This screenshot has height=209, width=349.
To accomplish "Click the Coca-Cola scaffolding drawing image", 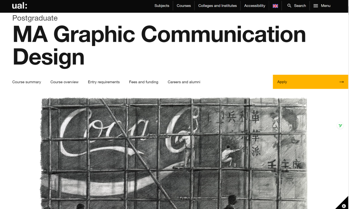I will (x=174, y=153).
